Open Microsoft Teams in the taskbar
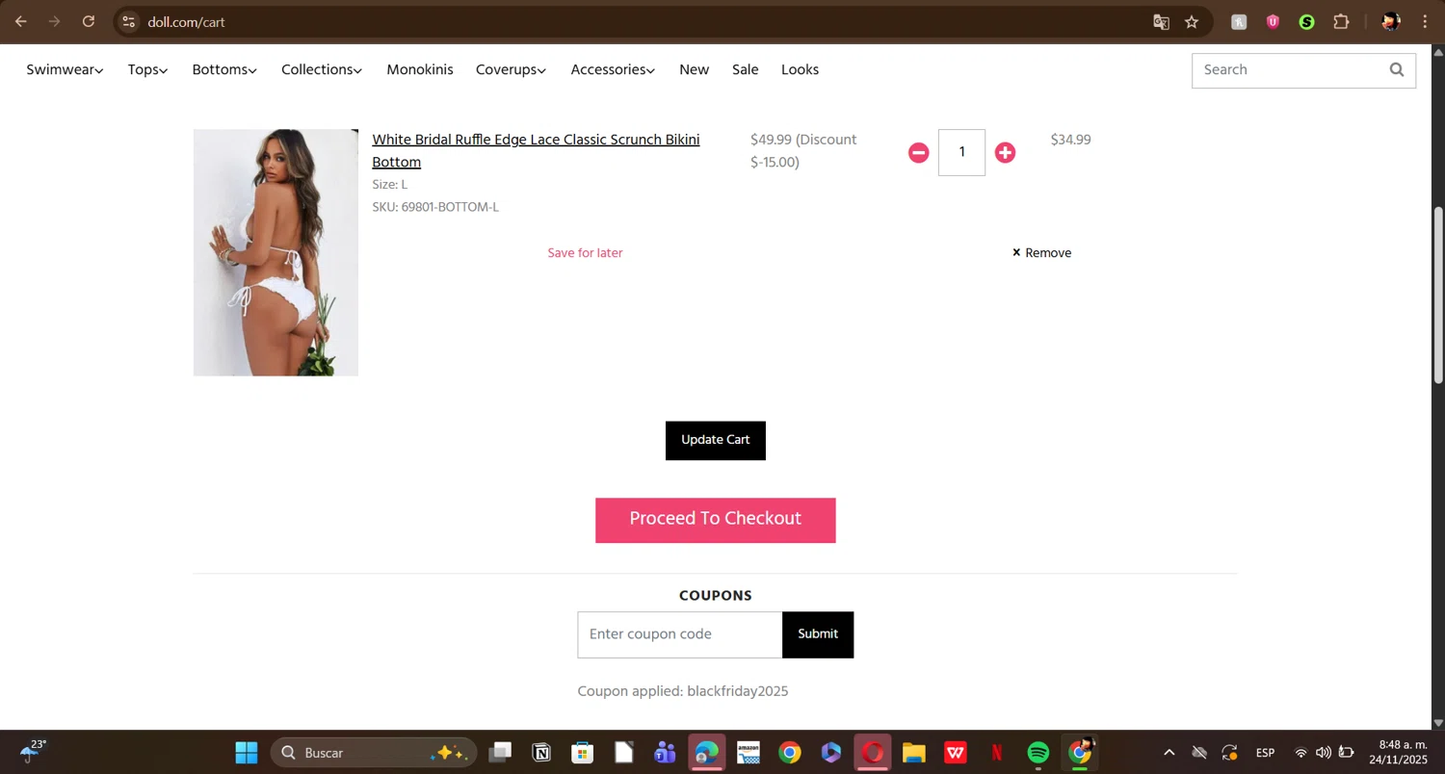Screen dimensions: 1445x774 point(665,753)
